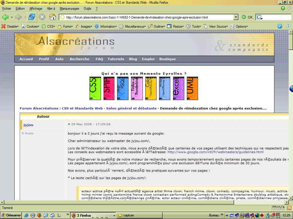Follow the Google webmasters guidelines link
Screen dimensions: 293x219
point(215,152)
